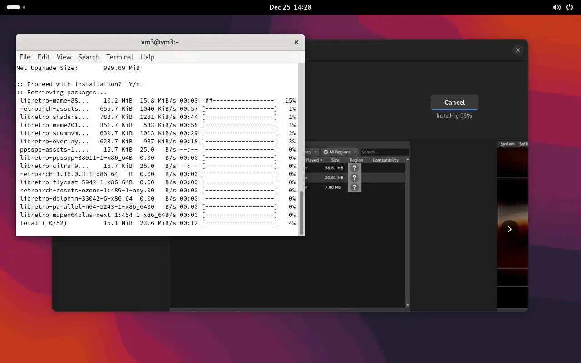Click the Net Upgrade Size line

[x=78, y=68]
